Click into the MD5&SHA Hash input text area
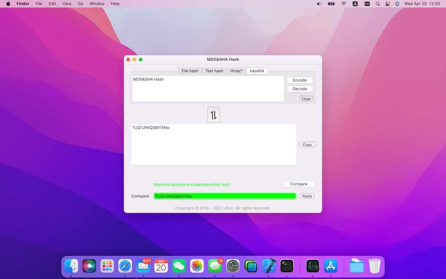The image size is (446, 279). (x=208, y=89)
